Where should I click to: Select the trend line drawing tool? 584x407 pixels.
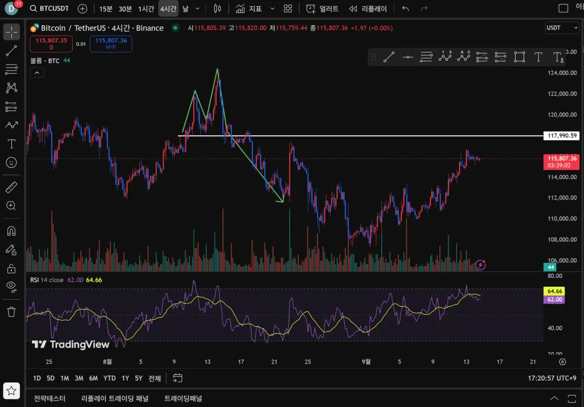pyautogui.click(x=11, y=51)
